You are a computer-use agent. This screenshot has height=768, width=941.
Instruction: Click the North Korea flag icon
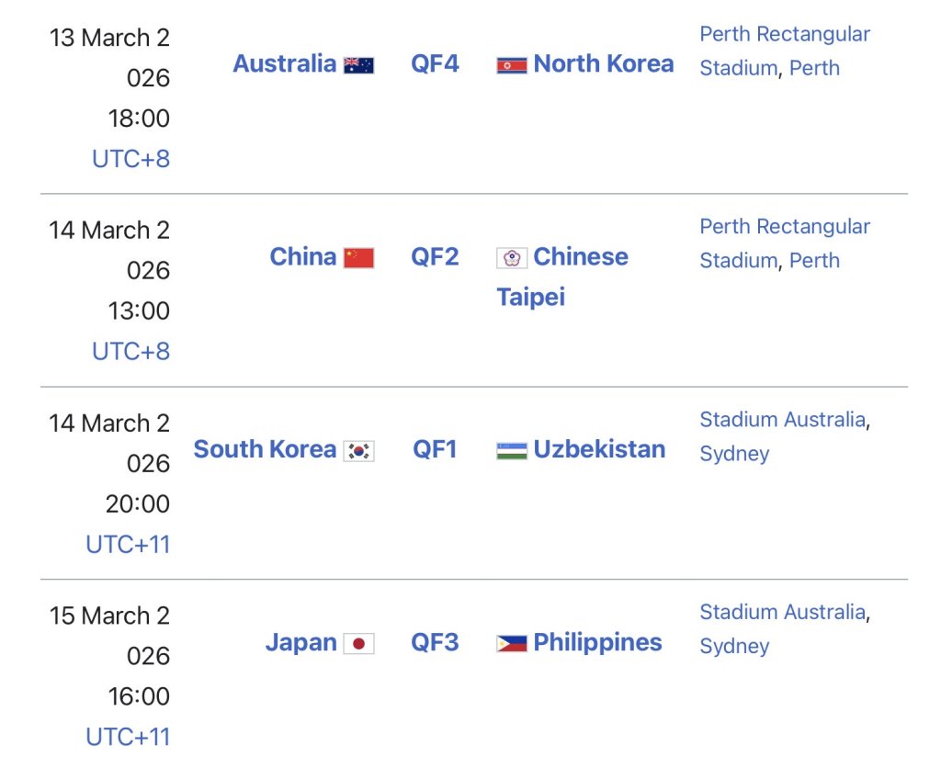(x=512, y=65)
